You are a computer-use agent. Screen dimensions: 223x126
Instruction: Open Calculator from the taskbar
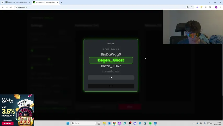point(145,123)
